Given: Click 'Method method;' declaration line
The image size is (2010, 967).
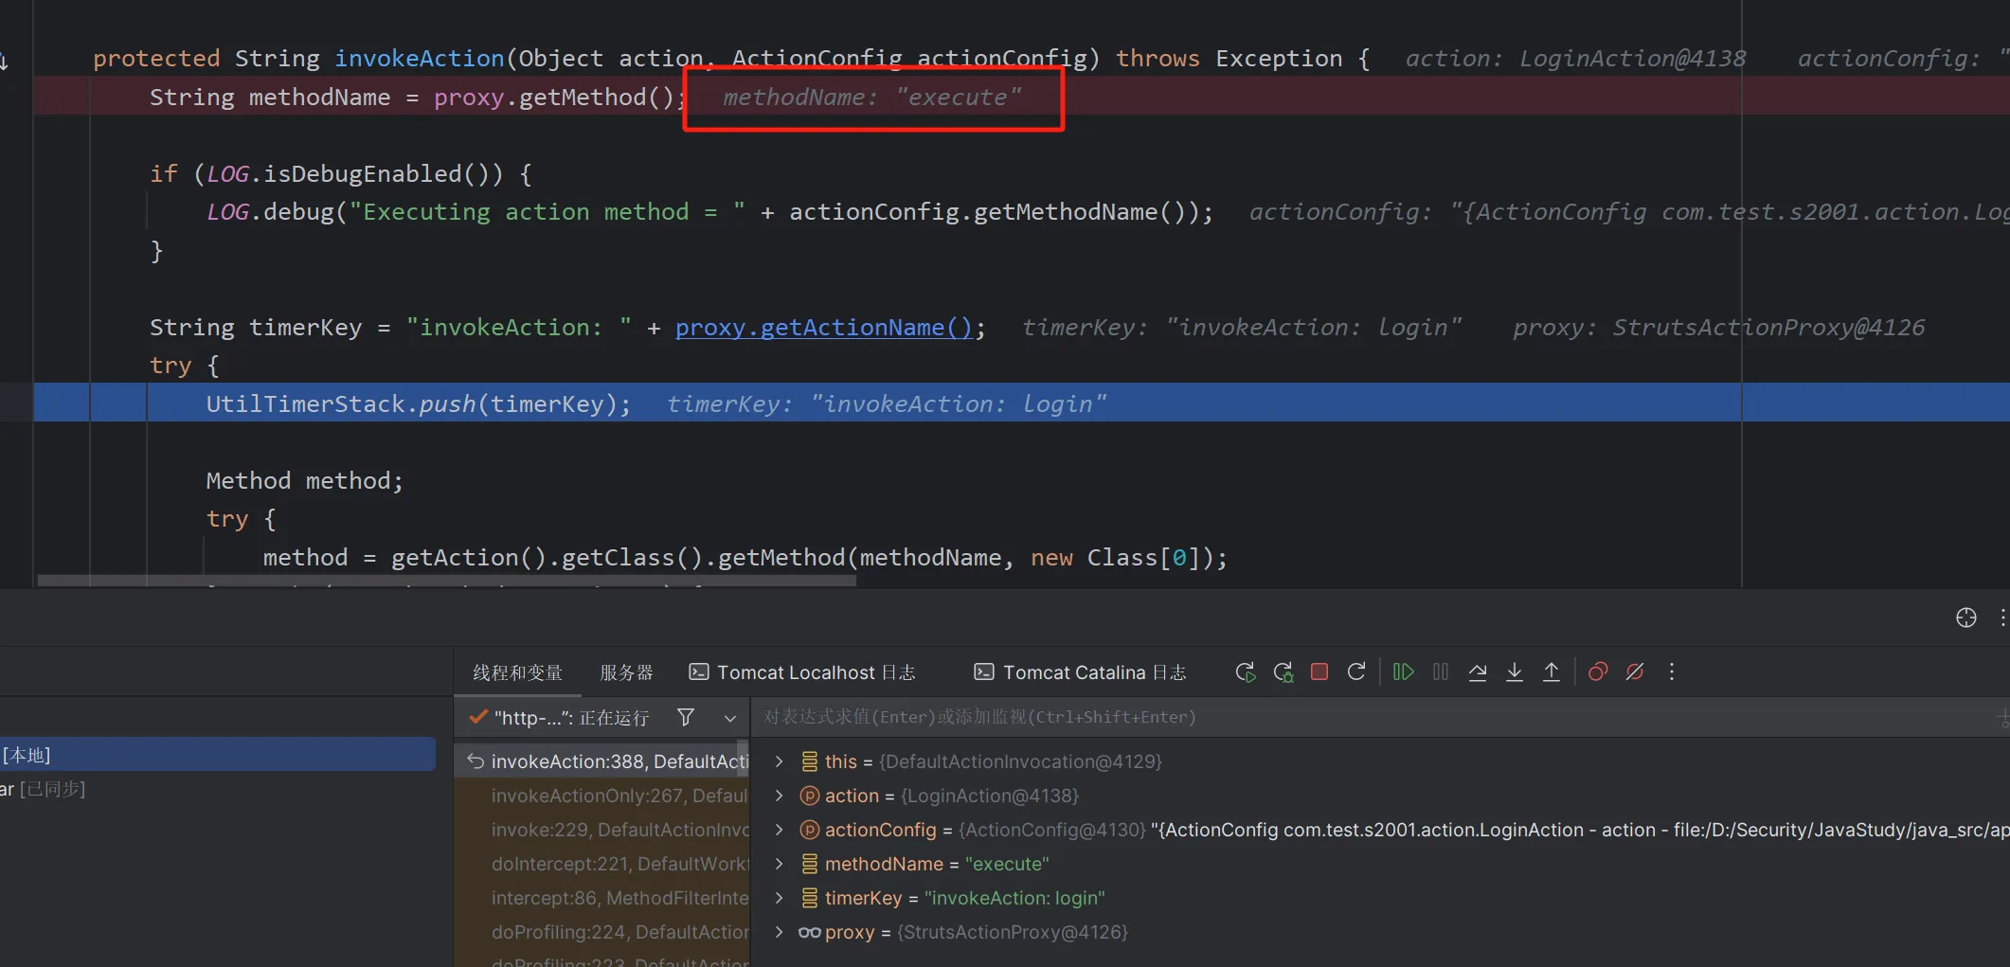Looking at the screenshot, I should pos(304,481).
